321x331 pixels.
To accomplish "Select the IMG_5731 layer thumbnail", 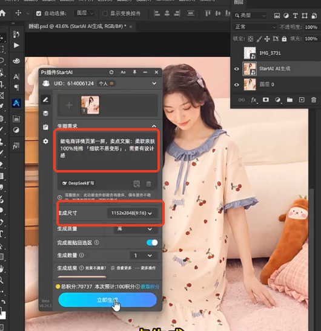I will [250, 53].
